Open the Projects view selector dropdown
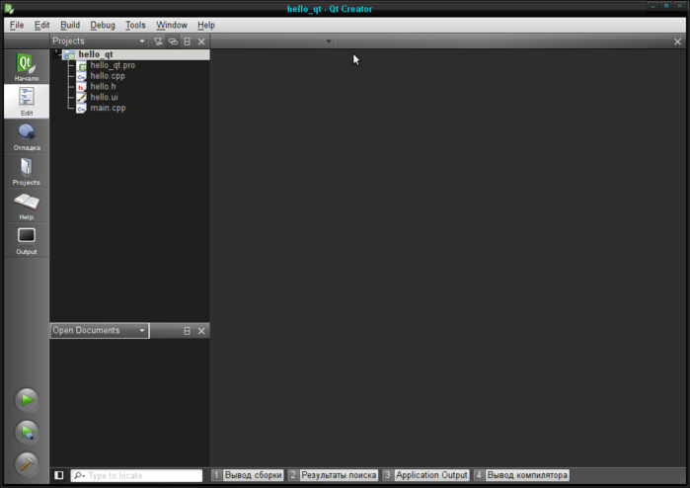 pos(99,41)
